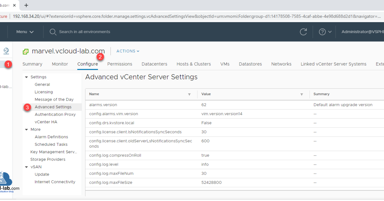Select Alarm Definitions in sidebar
384x201 pixels.
(51, 137)
